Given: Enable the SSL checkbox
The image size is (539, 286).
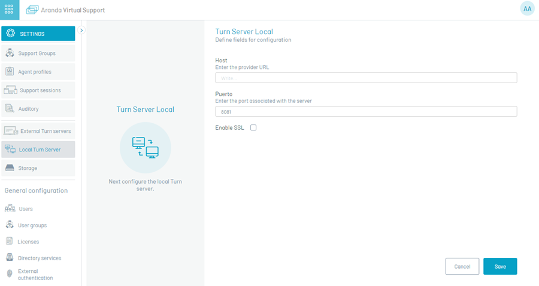Looking at the screenshot, I should click(x=253, y=127).
